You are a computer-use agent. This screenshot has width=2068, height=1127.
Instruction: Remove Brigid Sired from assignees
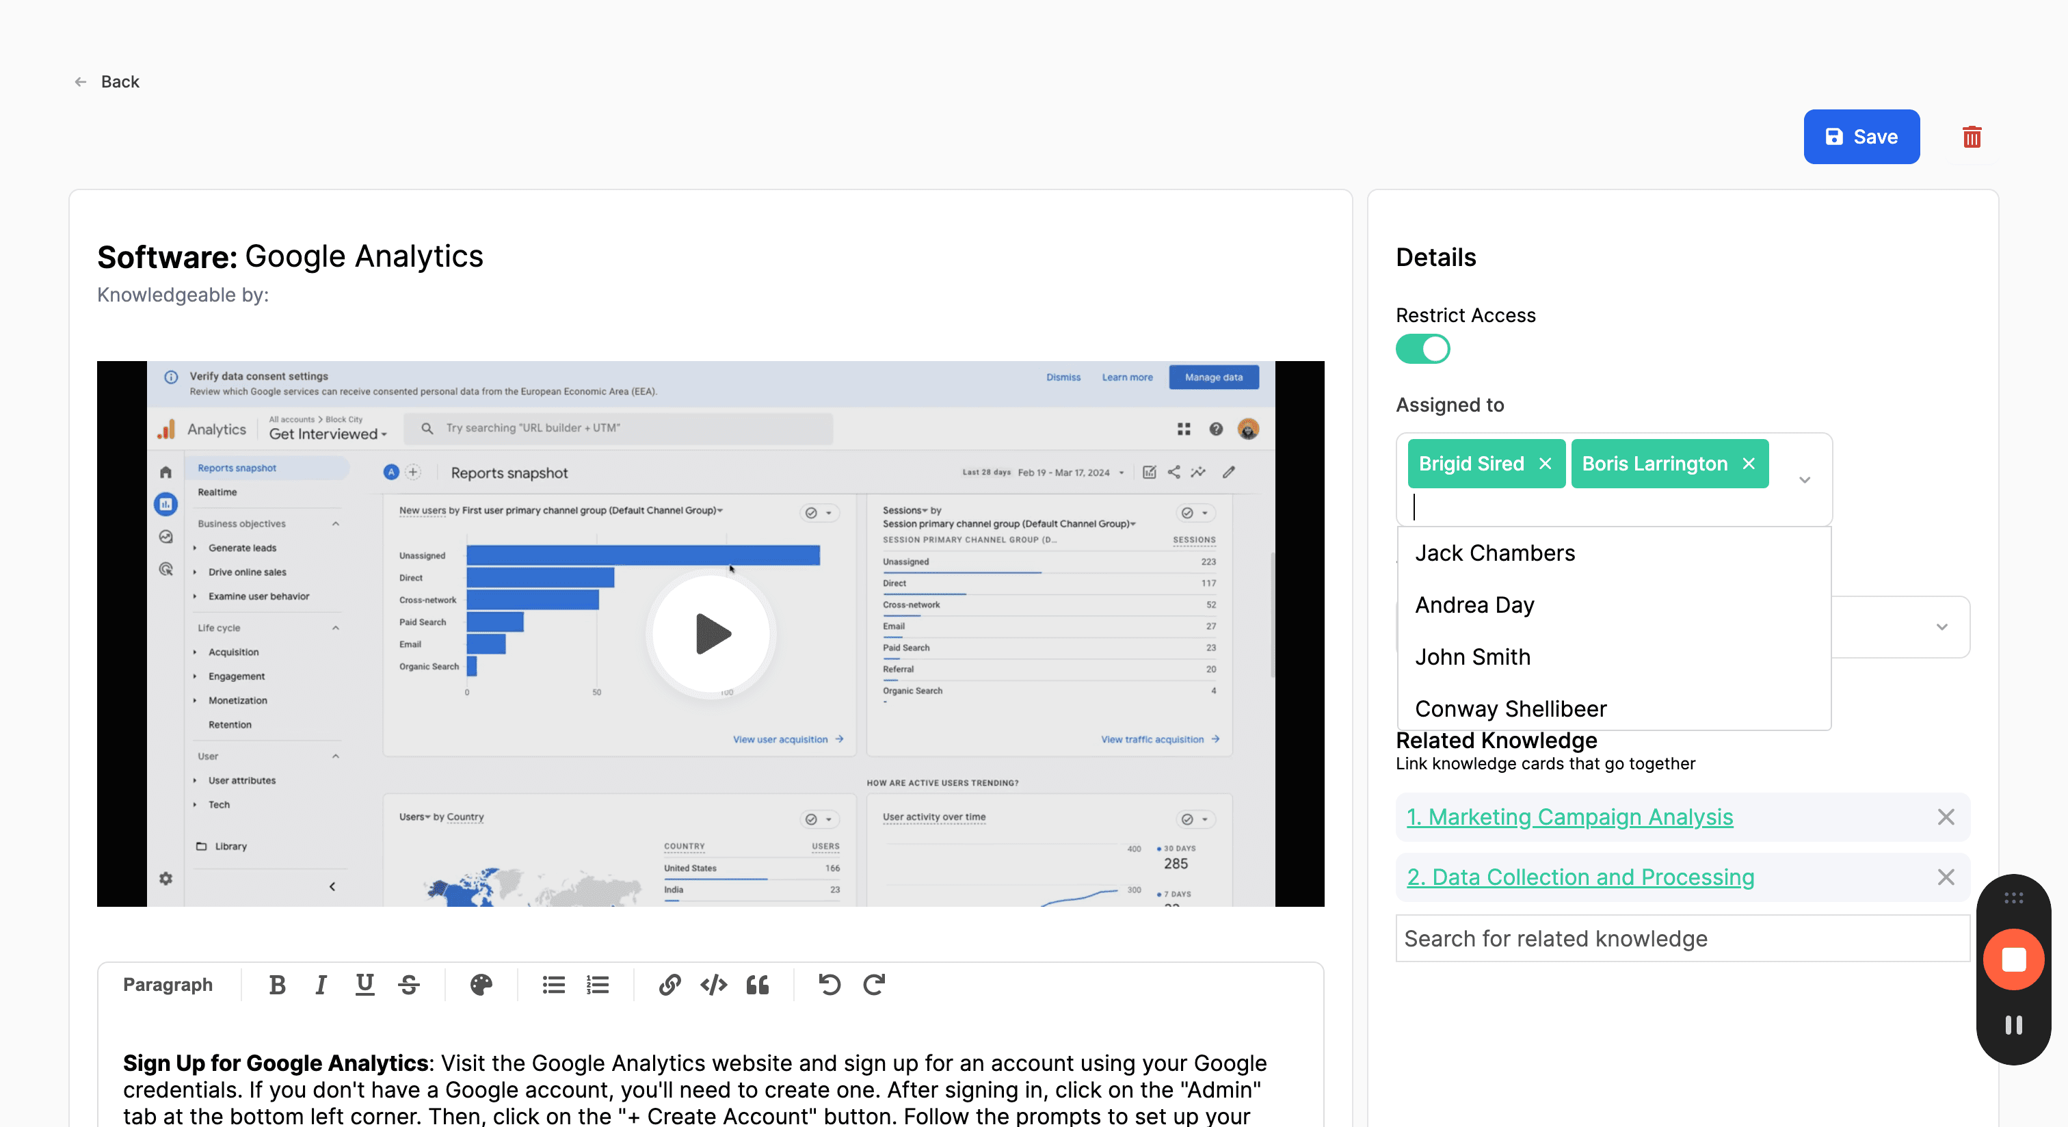tap(1546, 464)
